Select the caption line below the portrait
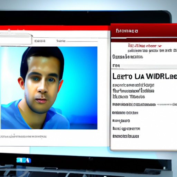This screenshot has width=177, height=177. point(23,137)
